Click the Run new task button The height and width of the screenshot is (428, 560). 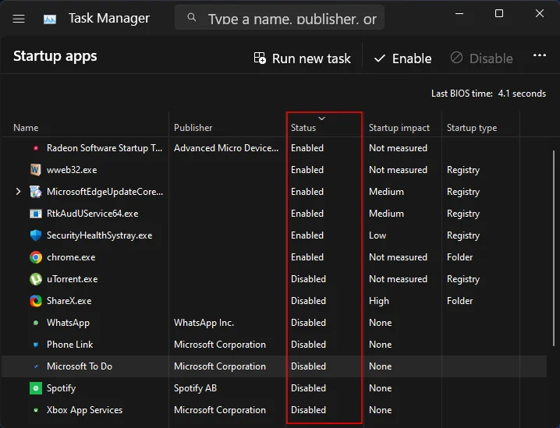[302, 58]
